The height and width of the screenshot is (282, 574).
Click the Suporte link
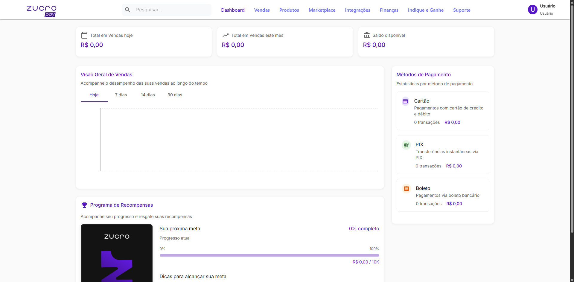point(462,10)
